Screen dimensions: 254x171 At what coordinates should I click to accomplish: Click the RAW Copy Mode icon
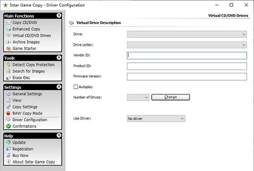[x=8, y=113]
